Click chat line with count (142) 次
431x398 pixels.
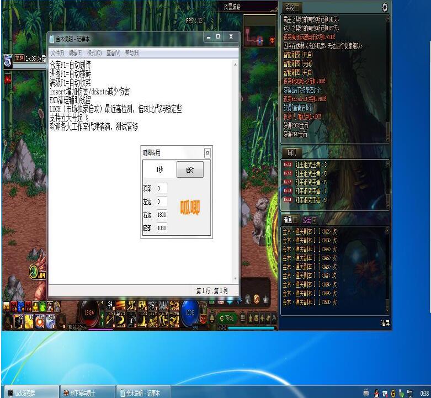point(310,231)
